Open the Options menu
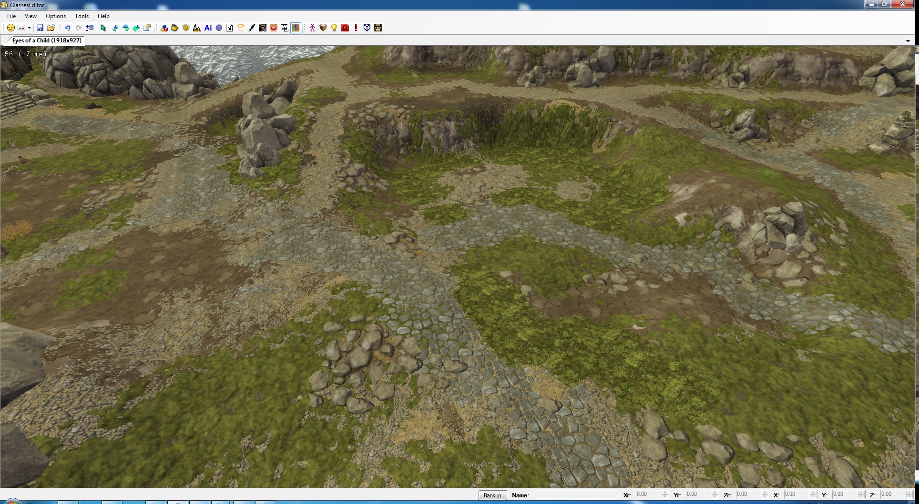919x504 pixels. (56, 16)
